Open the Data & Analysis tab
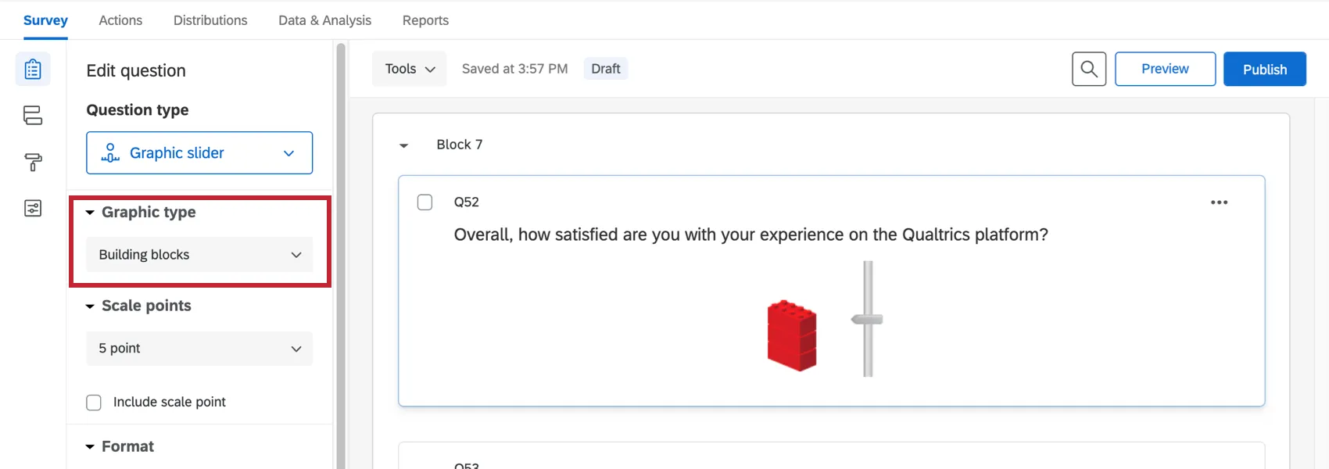The height and width of the screenshot is (469, 1329). 324,20
